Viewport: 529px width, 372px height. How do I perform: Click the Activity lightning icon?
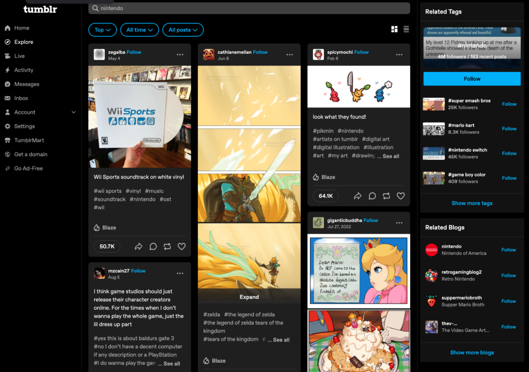[7, 70]
